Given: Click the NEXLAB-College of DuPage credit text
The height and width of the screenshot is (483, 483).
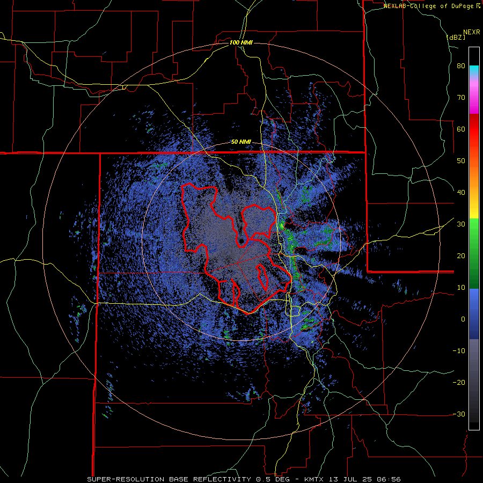Looking at the screenshot, I should (431, 6).
